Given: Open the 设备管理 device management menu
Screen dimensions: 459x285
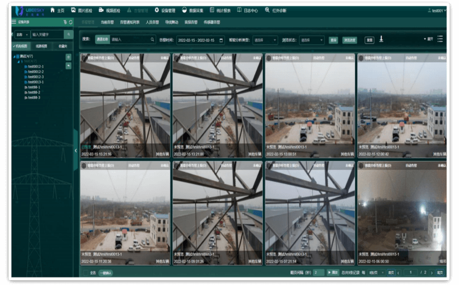Looking at the screenshot, I should coord(165,10).
